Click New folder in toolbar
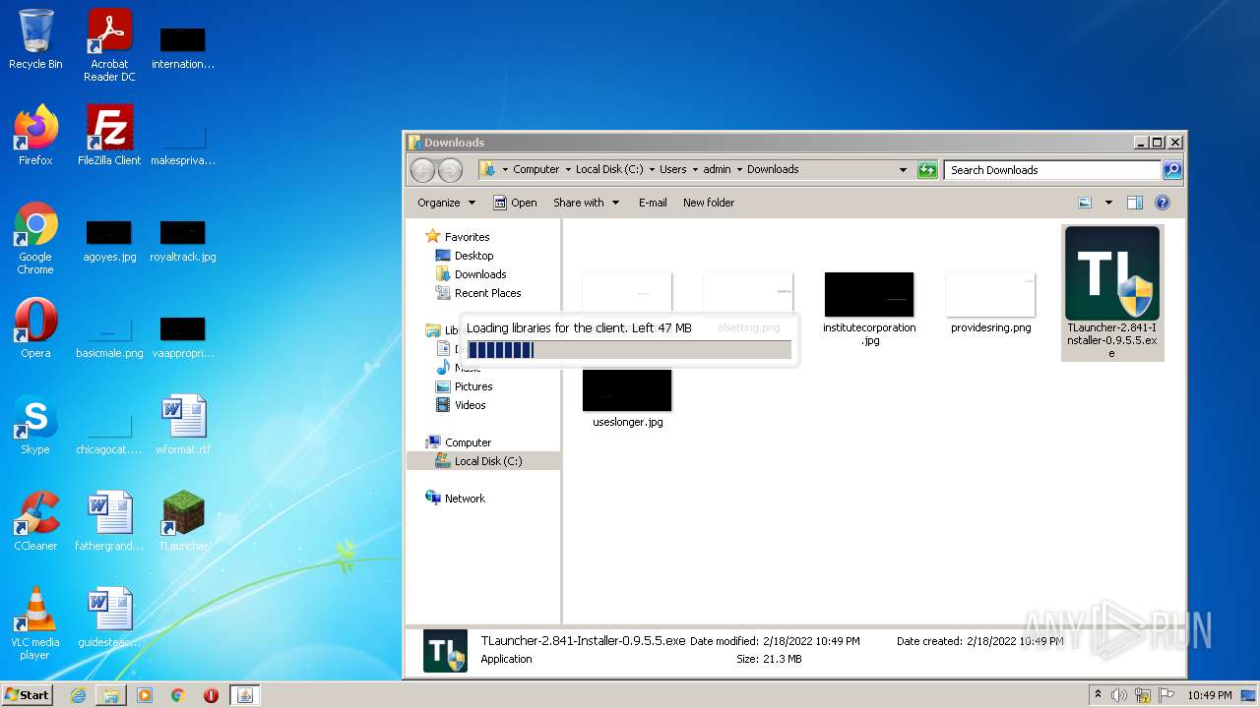The width and height of the screenshot is (1260, 708). coord(709,203)
